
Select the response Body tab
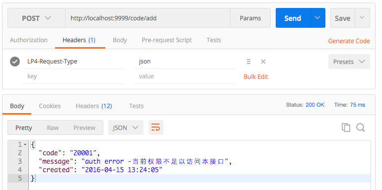(17, 106)
